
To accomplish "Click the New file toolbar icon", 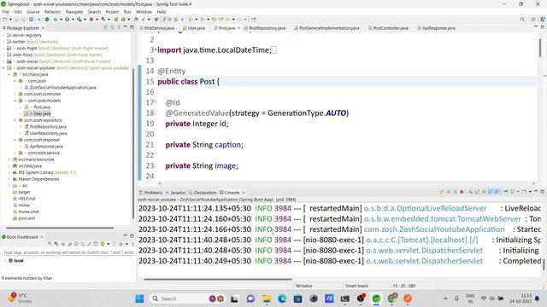I will [x=5, y=20].
